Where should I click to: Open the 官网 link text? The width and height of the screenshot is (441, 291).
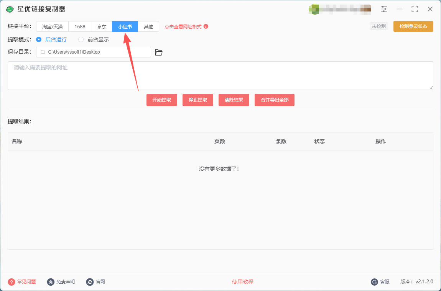[x=100, y=282]
